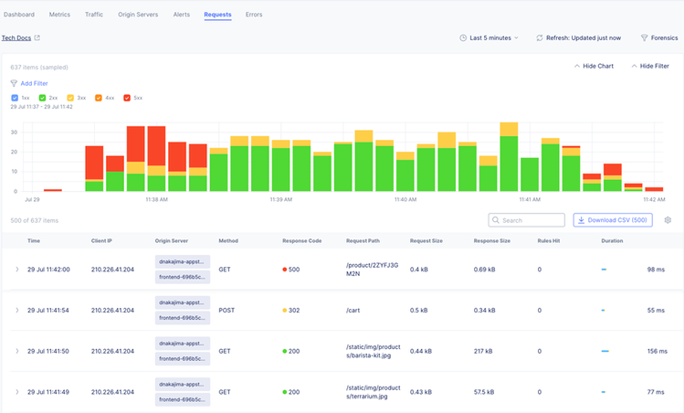Open the Tech Docs link
The image size is (684, 413).
(x=16, y=38)
